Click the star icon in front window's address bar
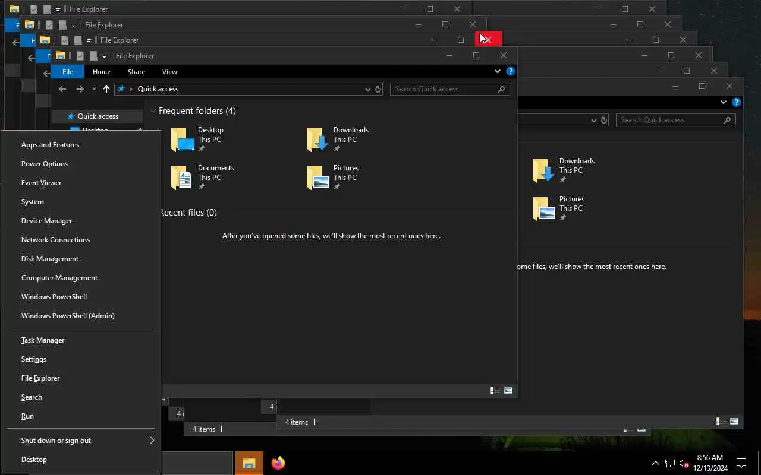Screen dimensions: 761x475 tap(122, 89)
